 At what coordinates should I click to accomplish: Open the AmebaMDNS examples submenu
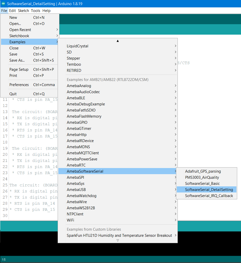118,147
